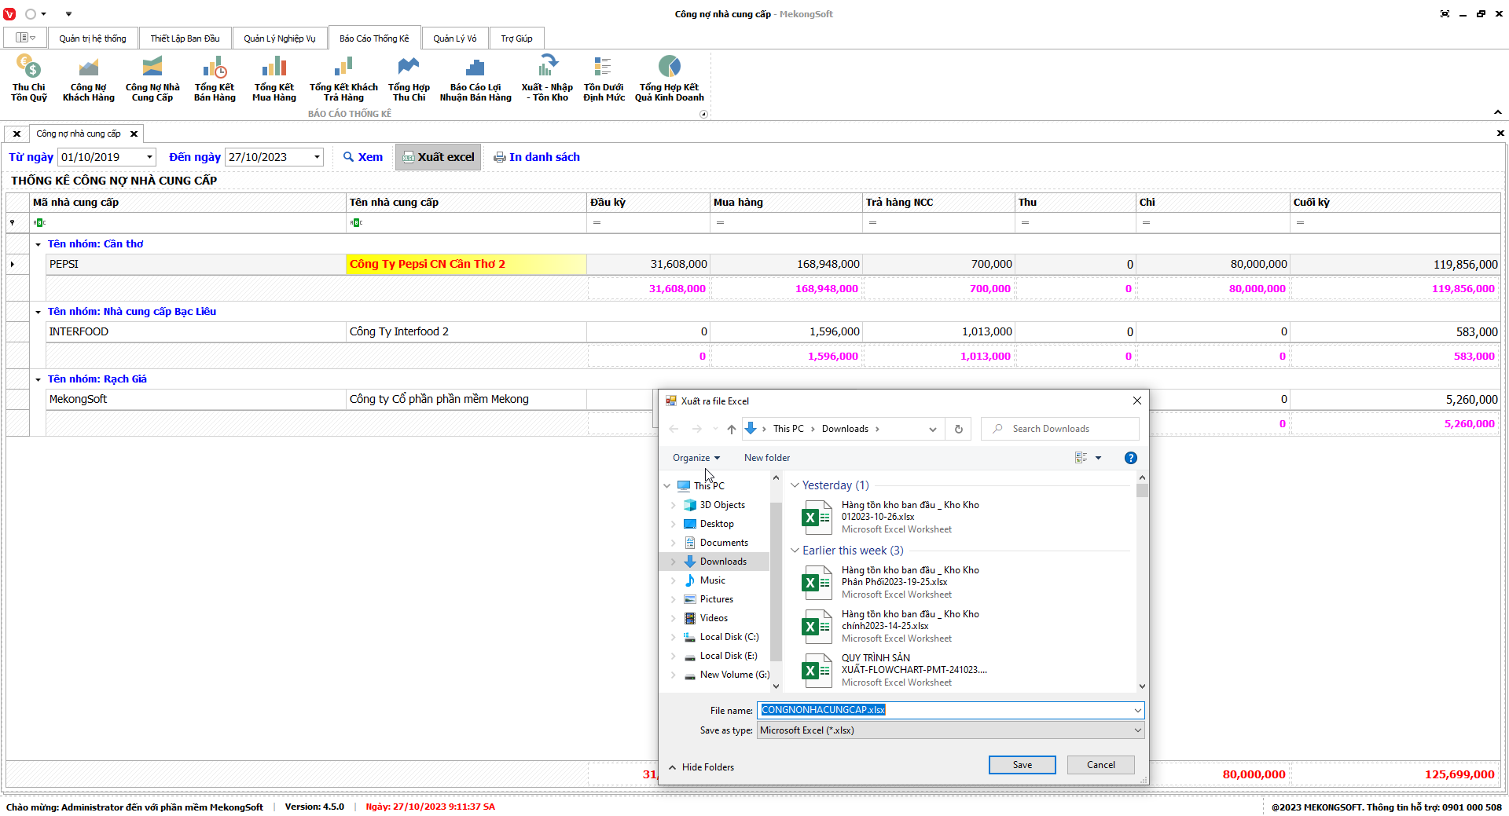This screenshot has height=816, width=1509.
Task: Collapse the Cần thơ group
Action: click(38, 244)
